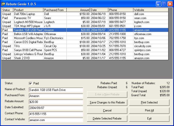This screenshot has height=126, width=174.
Task: Sort list by Status column header
Action: [x=7, y=10]
